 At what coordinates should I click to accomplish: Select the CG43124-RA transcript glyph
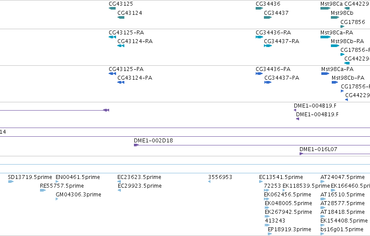coord(121,46)
